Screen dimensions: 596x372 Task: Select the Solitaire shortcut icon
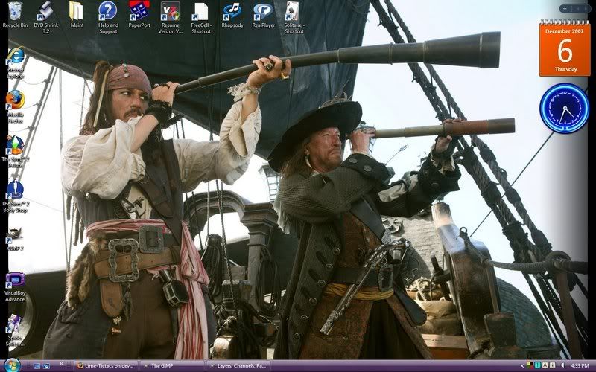click(294, 17)
